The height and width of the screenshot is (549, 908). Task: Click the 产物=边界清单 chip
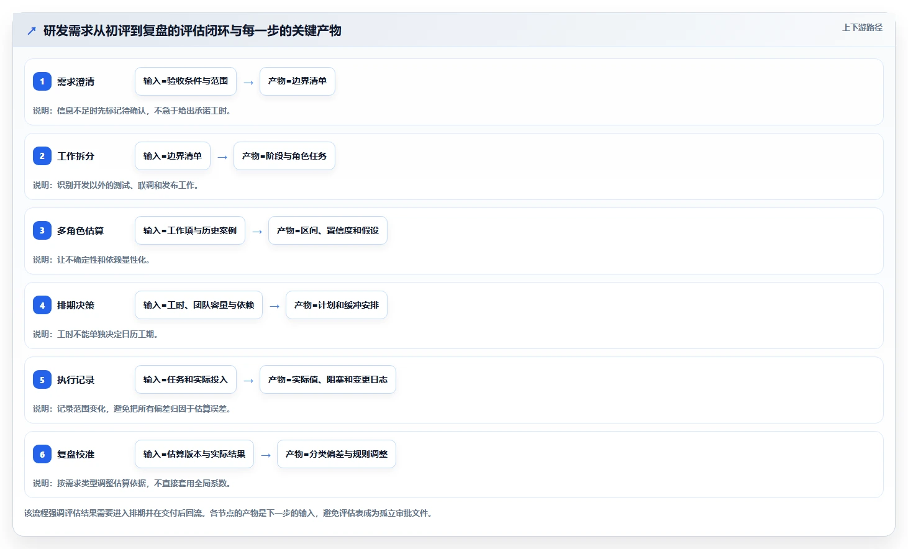tap(297, 81)
